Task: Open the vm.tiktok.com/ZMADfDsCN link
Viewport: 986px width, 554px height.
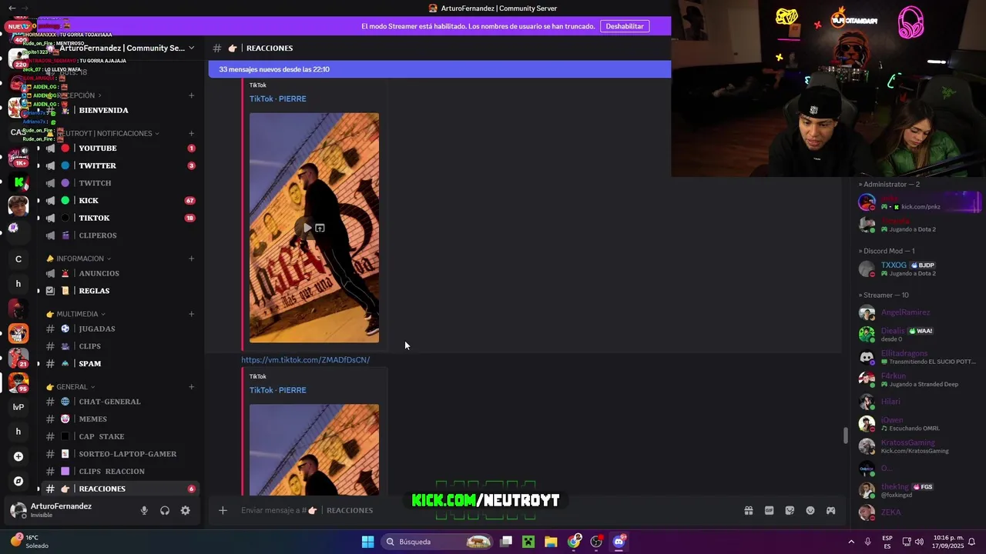Action: (305, 360)
